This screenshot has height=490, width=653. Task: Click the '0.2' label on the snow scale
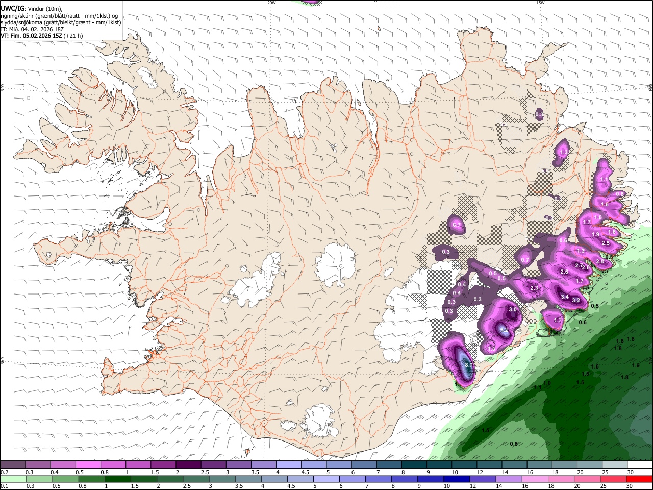4,472
